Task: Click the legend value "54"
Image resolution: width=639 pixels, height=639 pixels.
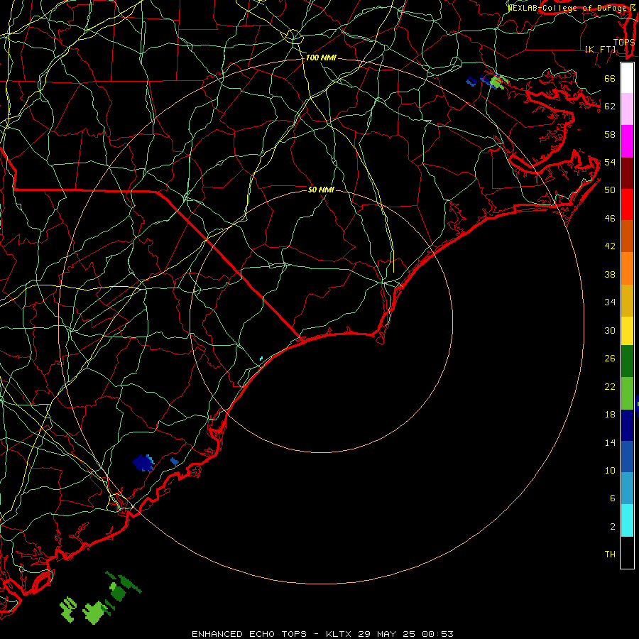Action: (x=610, y=162)
